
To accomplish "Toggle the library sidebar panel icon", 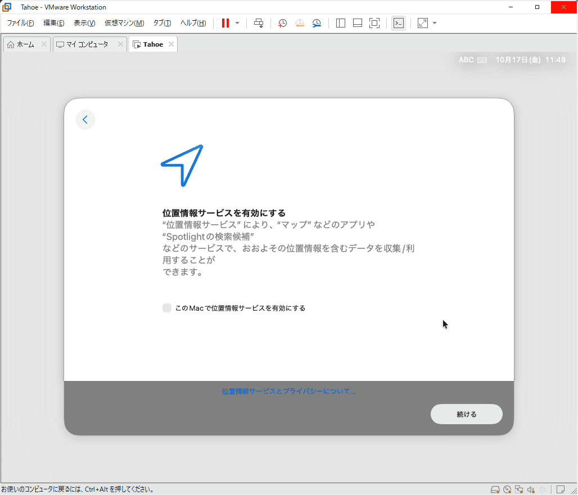I will 340,23.
